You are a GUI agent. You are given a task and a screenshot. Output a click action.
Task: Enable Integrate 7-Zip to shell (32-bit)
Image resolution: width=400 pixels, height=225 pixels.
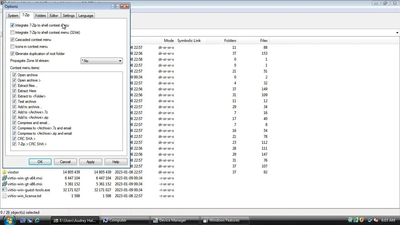(x=12, y=32)
